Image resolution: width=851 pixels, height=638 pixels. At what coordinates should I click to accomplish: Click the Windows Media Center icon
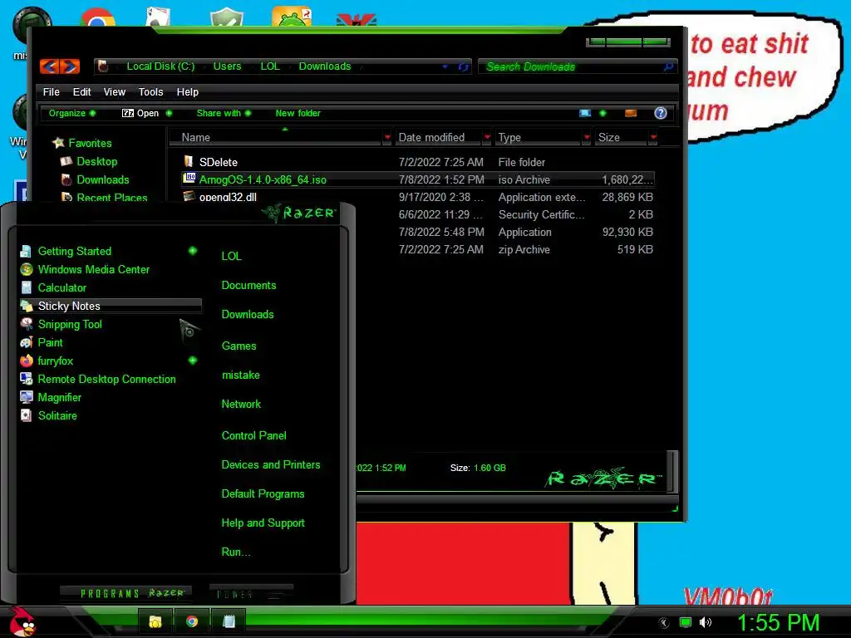(x=26, y=269)
